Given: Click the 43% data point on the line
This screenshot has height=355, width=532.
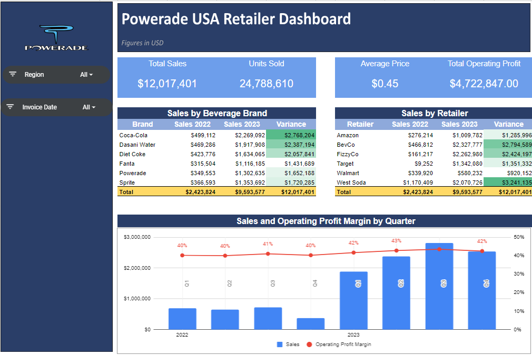Looking at the screenshot, I should click(x=397, y=251).
